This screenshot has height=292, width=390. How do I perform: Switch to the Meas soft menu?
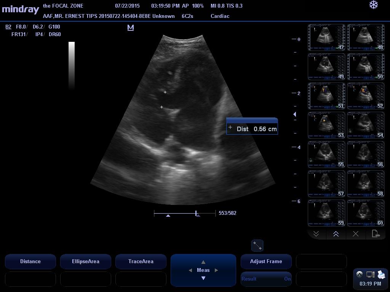click(203, 270)
